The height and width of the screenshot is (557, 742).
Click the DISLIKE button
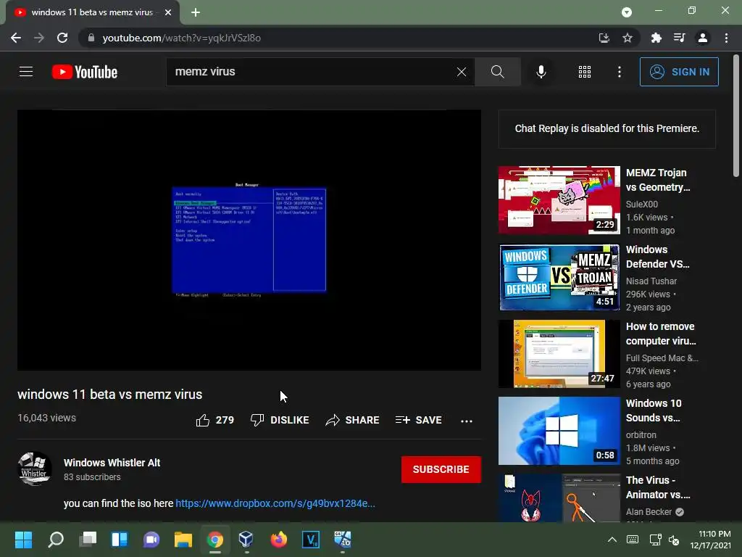pos(280,420)
